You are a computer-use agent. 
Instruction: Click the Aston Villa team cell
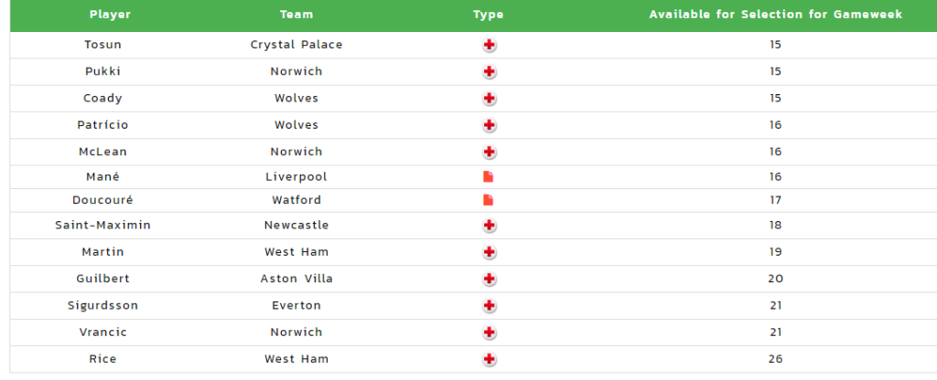[x=296, y=279]
